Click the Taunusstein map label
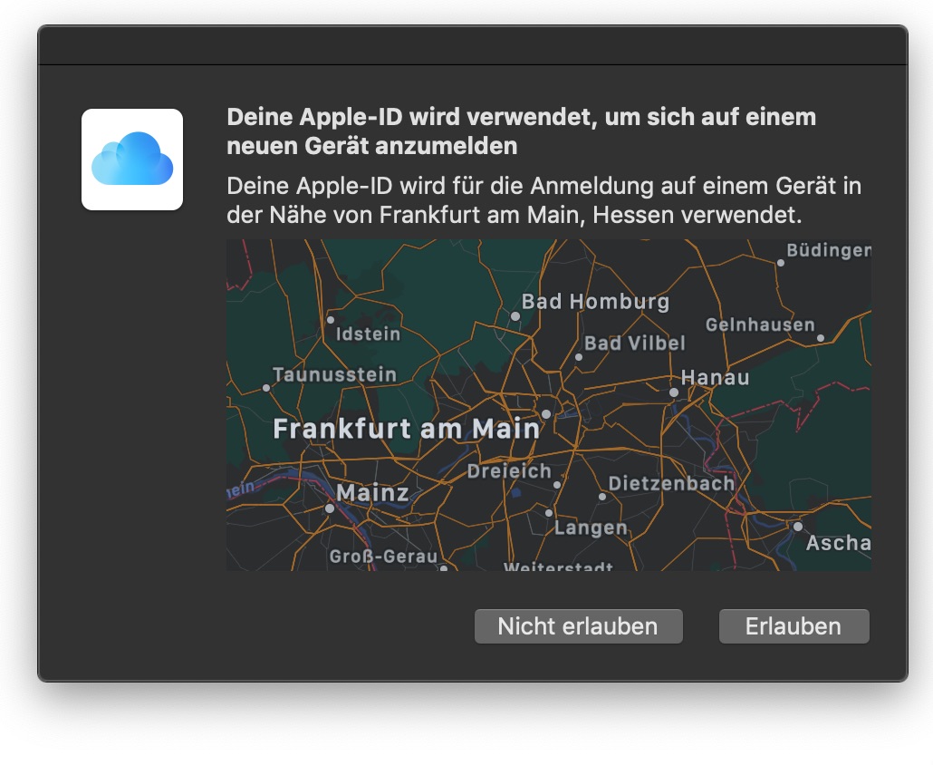Image resolution: width=933 pixels, height=765 pixels. point(334,374)
